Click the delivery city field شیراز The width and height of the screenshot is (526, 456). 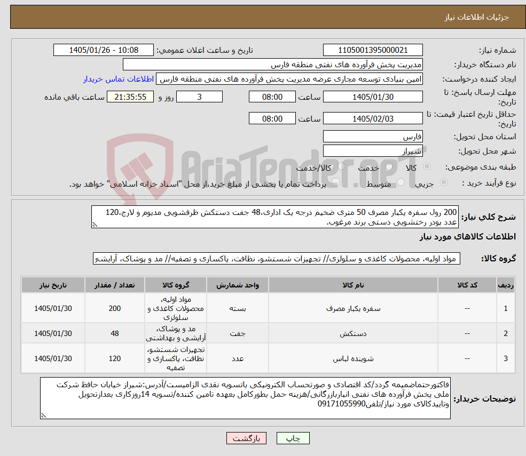click(373, 151)
